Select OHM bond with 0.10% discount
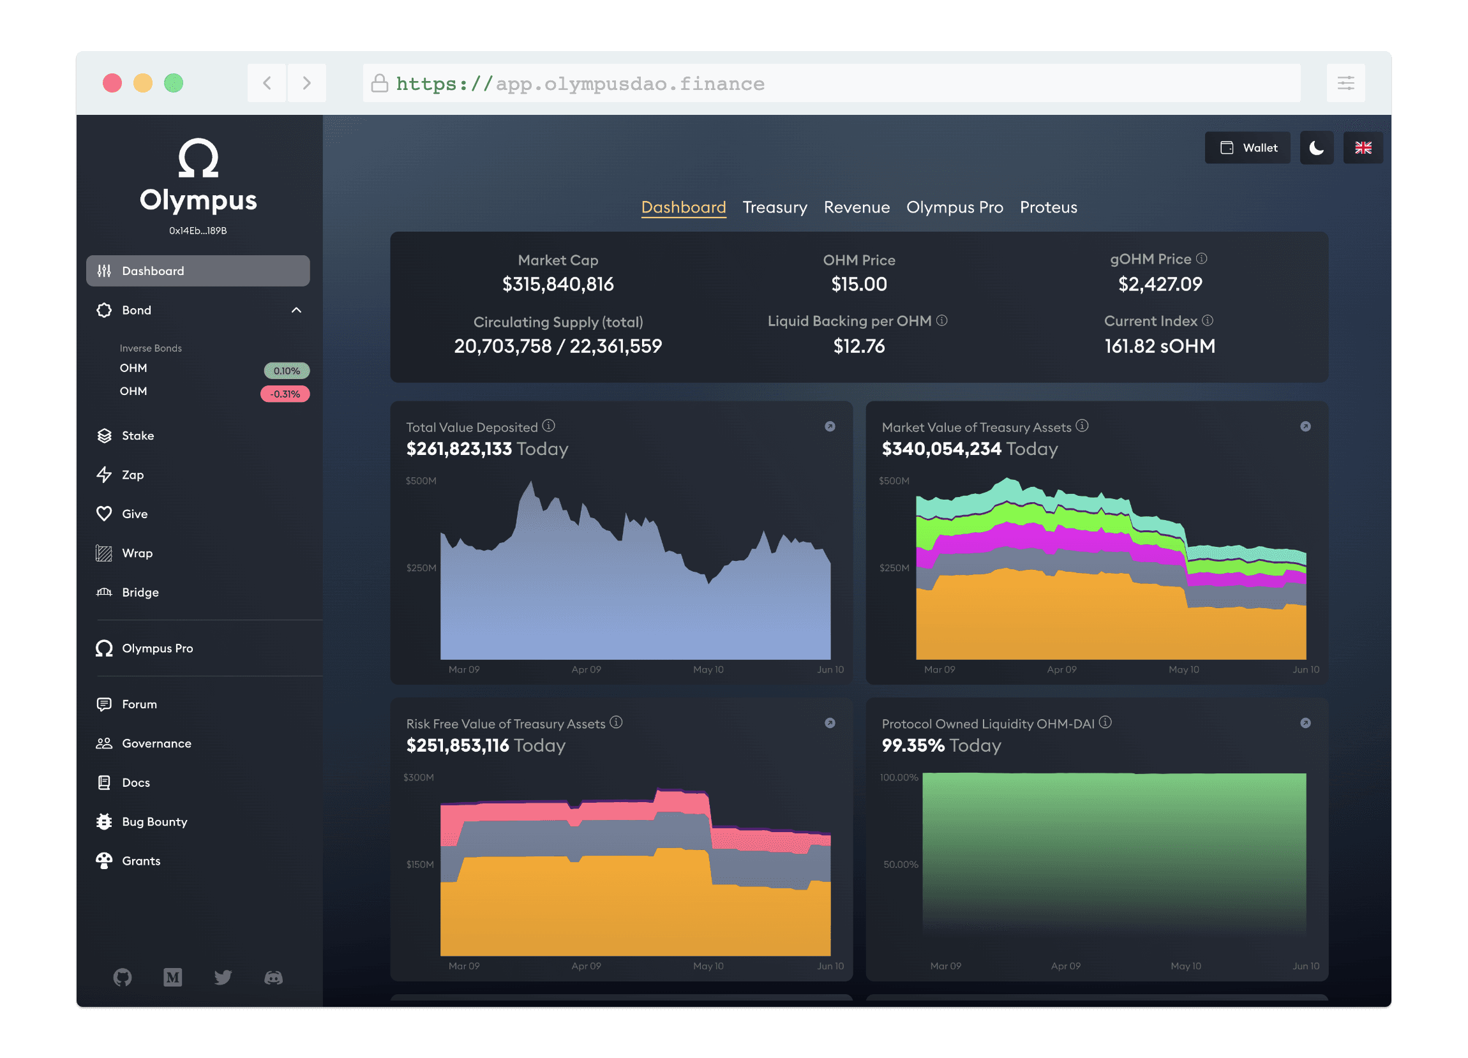 coord(214,369)
